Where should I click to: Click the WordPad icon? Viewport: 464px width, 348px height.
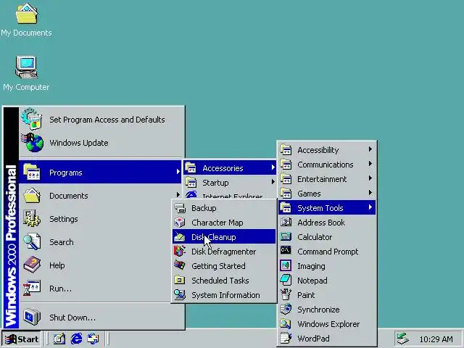click(286, 338)
